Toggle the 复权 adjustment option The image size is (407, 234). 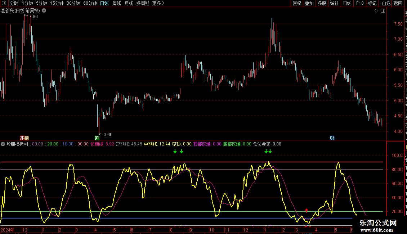click(297, 3)
